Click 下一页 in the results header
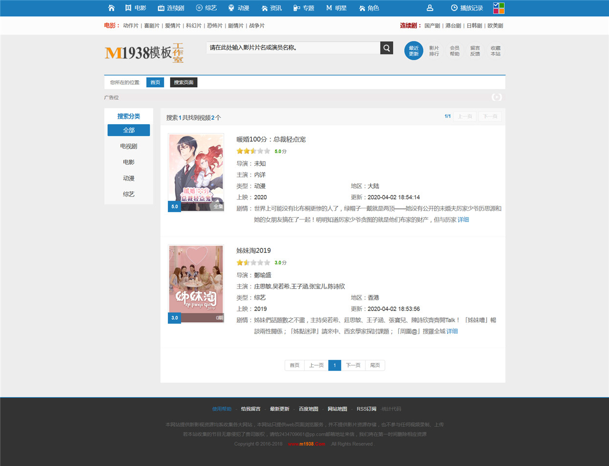Viewport: 609px width, 466px height. (490, 116)
